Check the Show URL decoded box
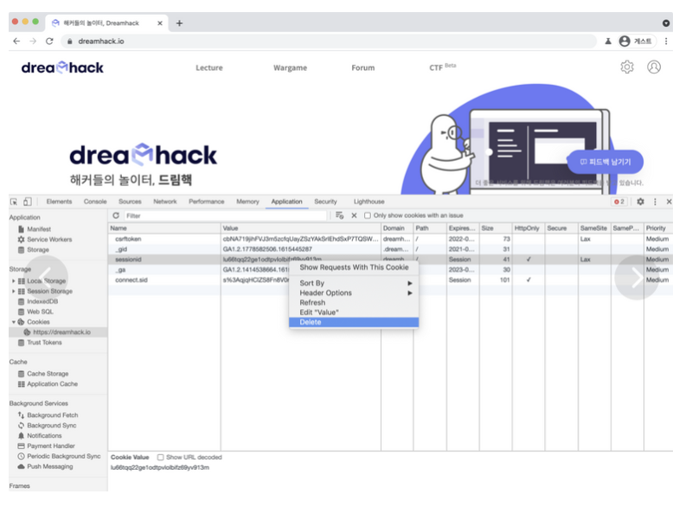 pos(161,457)
